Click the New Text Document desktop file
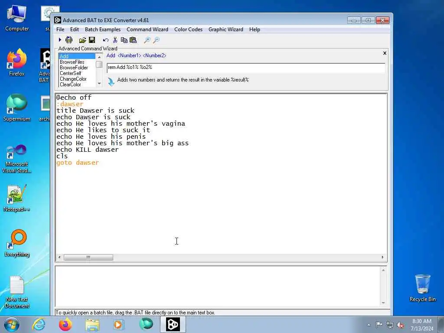Image resolution: width=444 pixels, height=333 pixels. (x=17, y=292)
